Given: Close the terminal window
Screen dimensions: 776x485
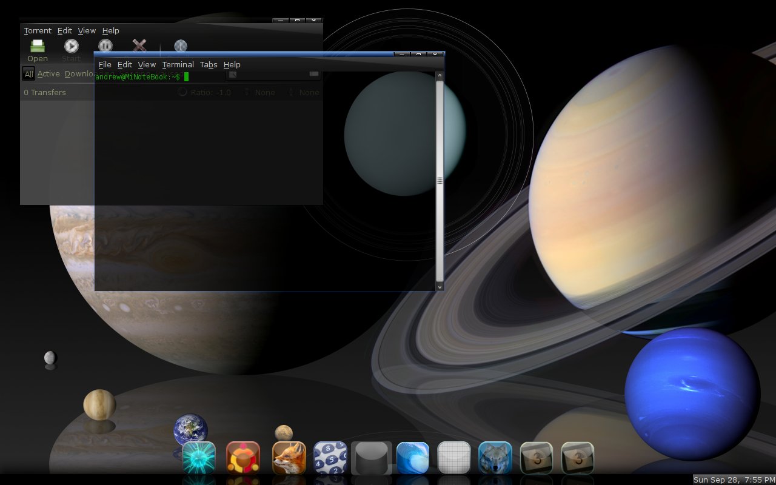Looking at the screenshot, I should tap(435, 55).
